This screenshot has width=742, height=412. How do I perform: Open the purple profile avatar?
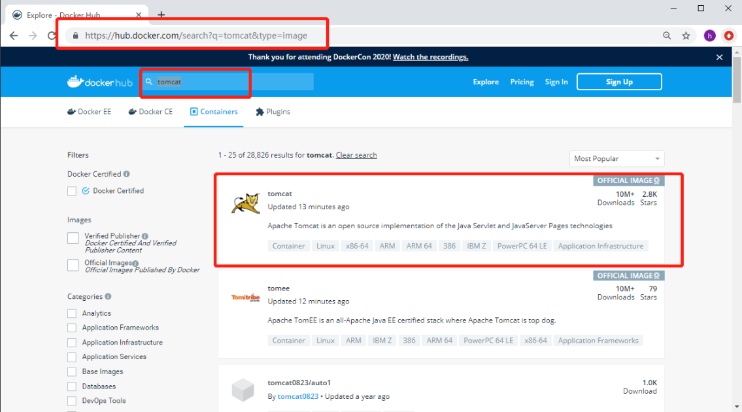click(709, 35)
